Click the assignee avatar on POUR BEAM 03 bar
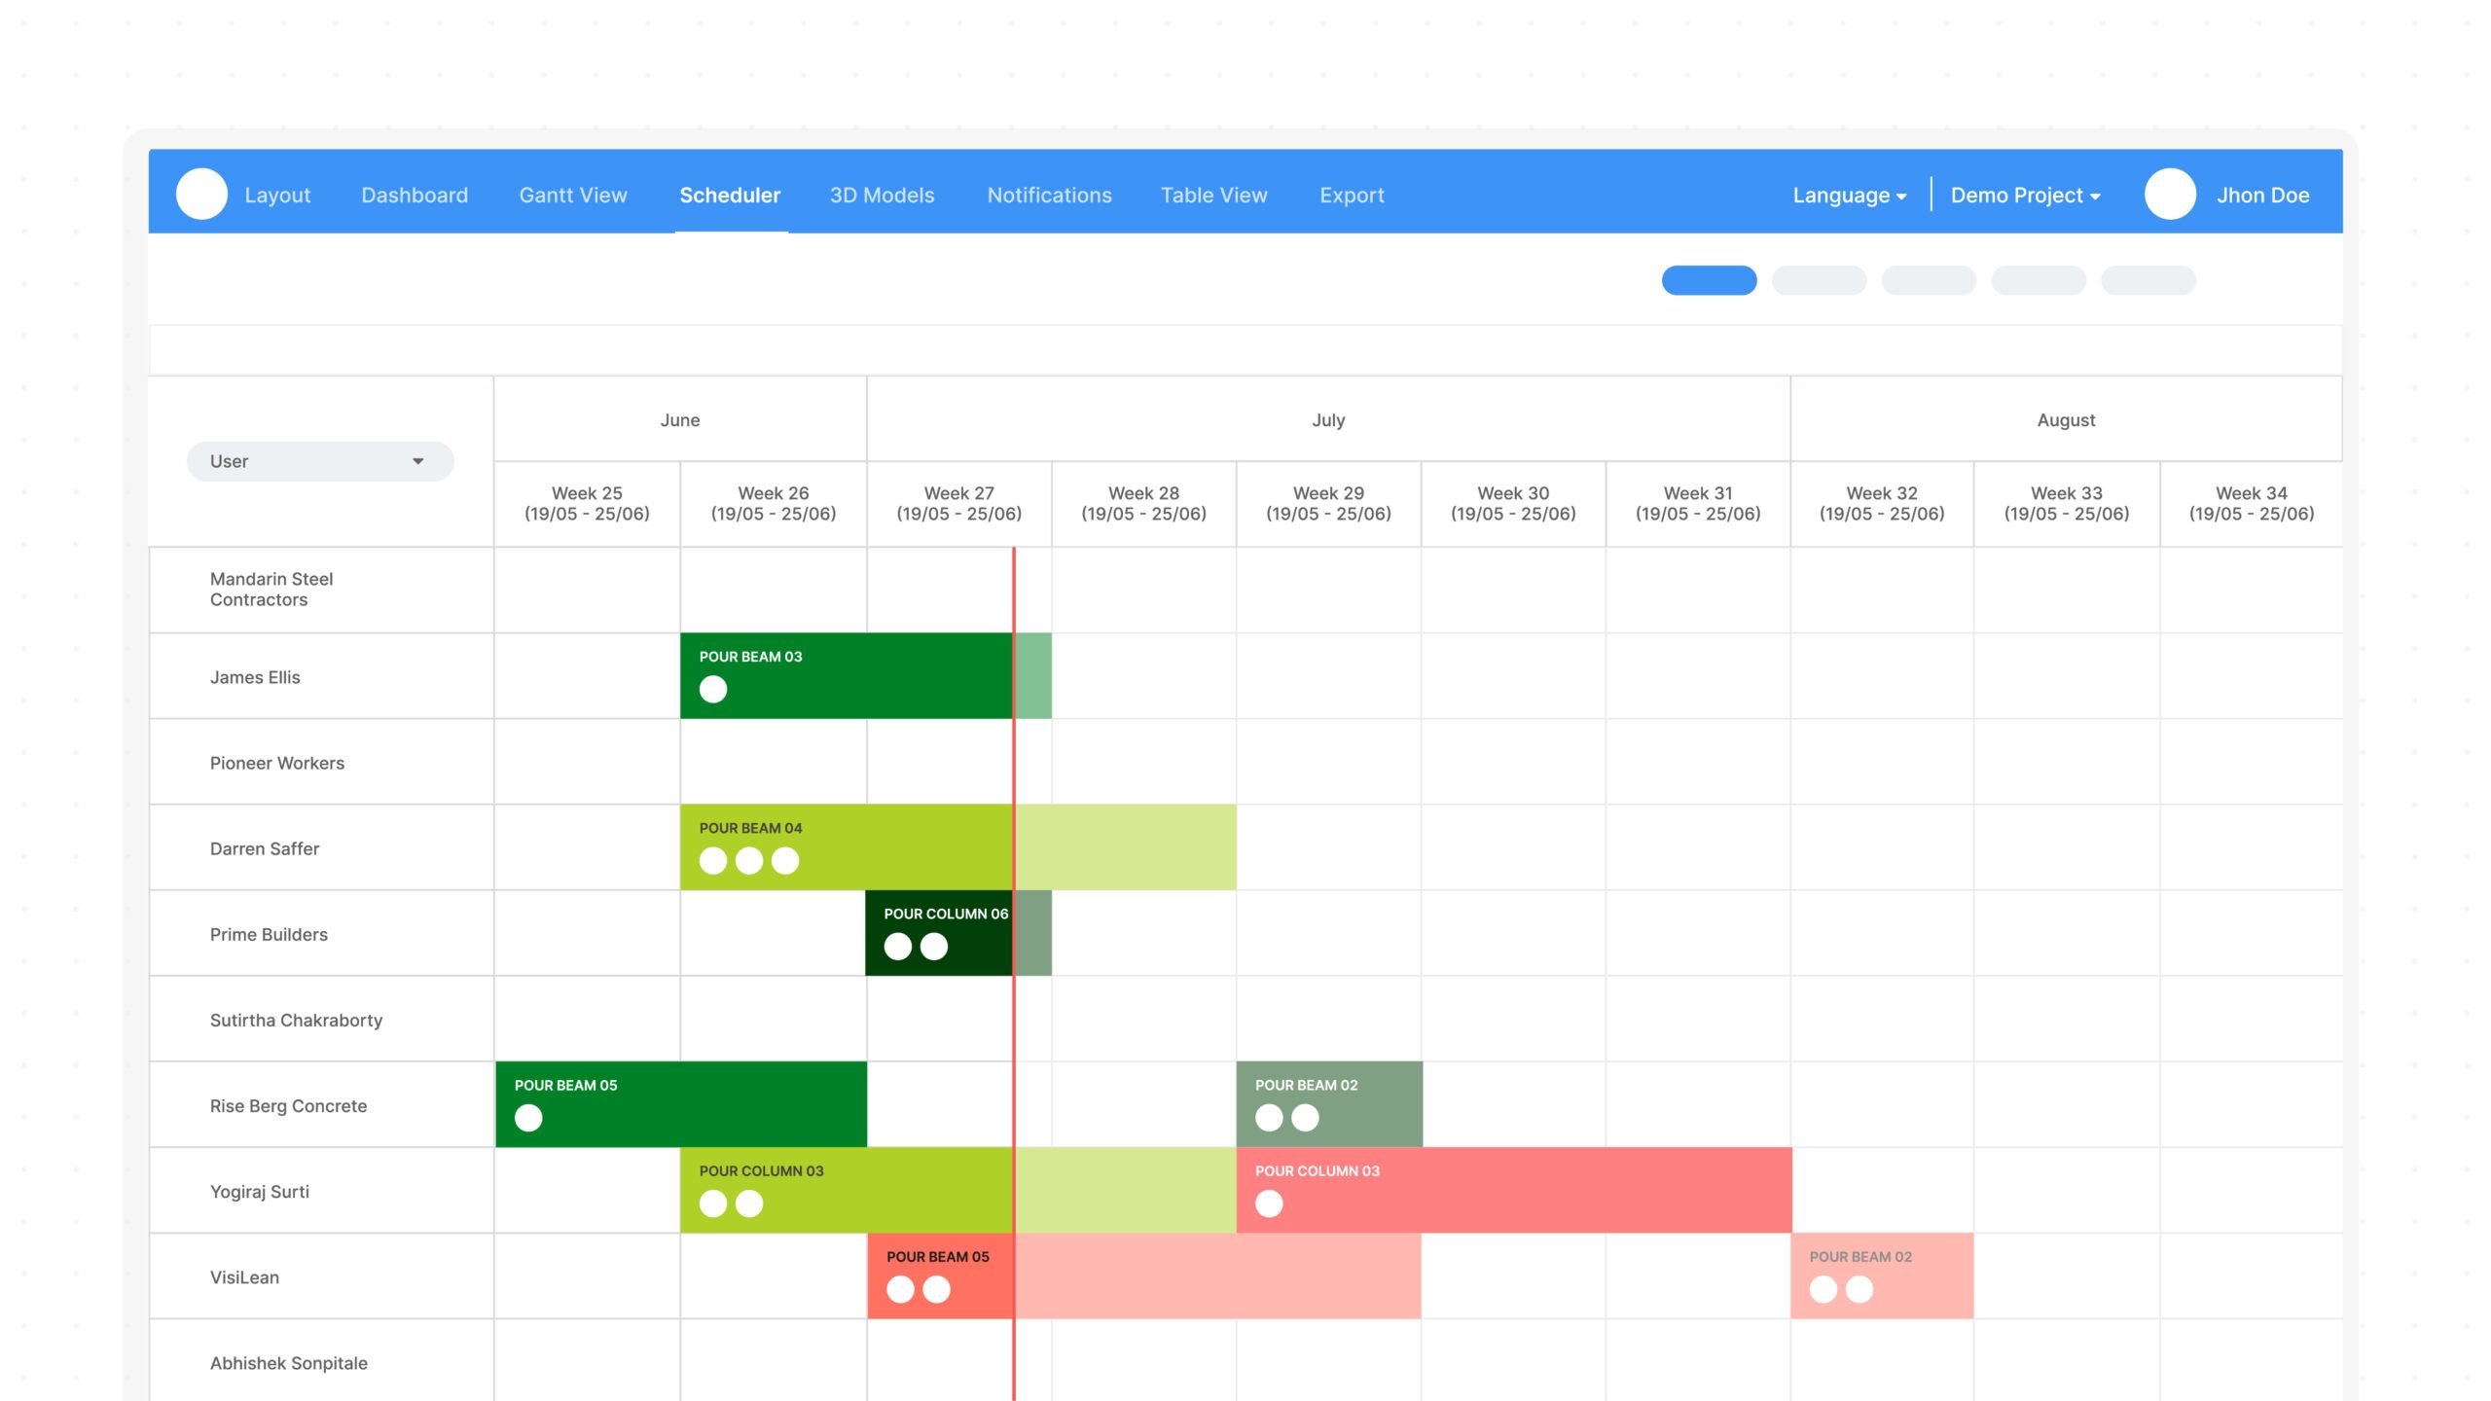 pos(713,690)
